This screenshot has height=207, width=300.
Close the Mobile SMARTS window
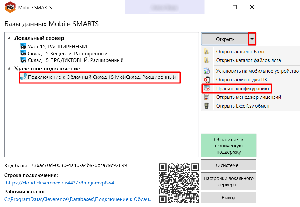[x=252, y=7]
